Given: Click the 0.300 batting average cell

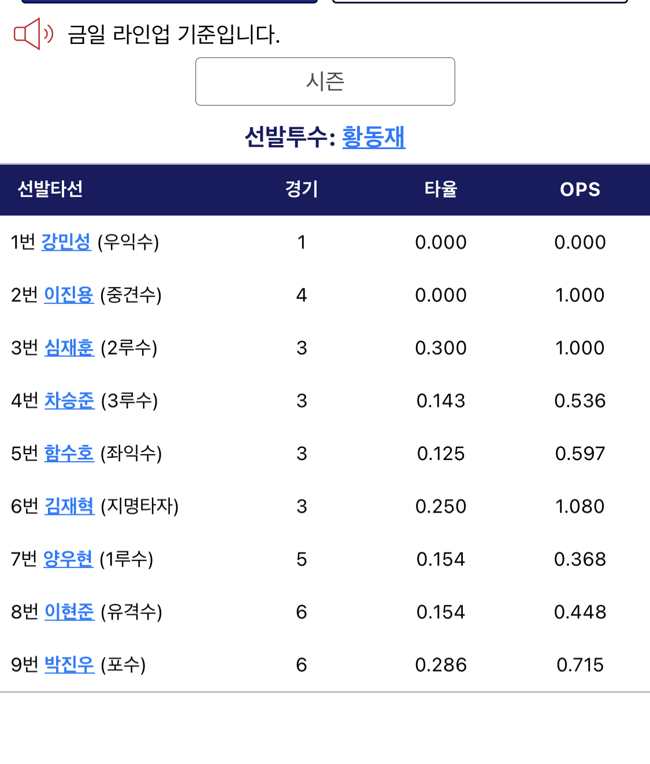Looking at the screenshot, I should (x=441, y=348).
